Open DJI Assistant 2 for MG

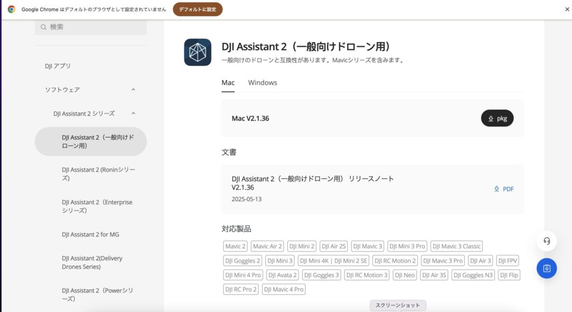click(90, 234)
